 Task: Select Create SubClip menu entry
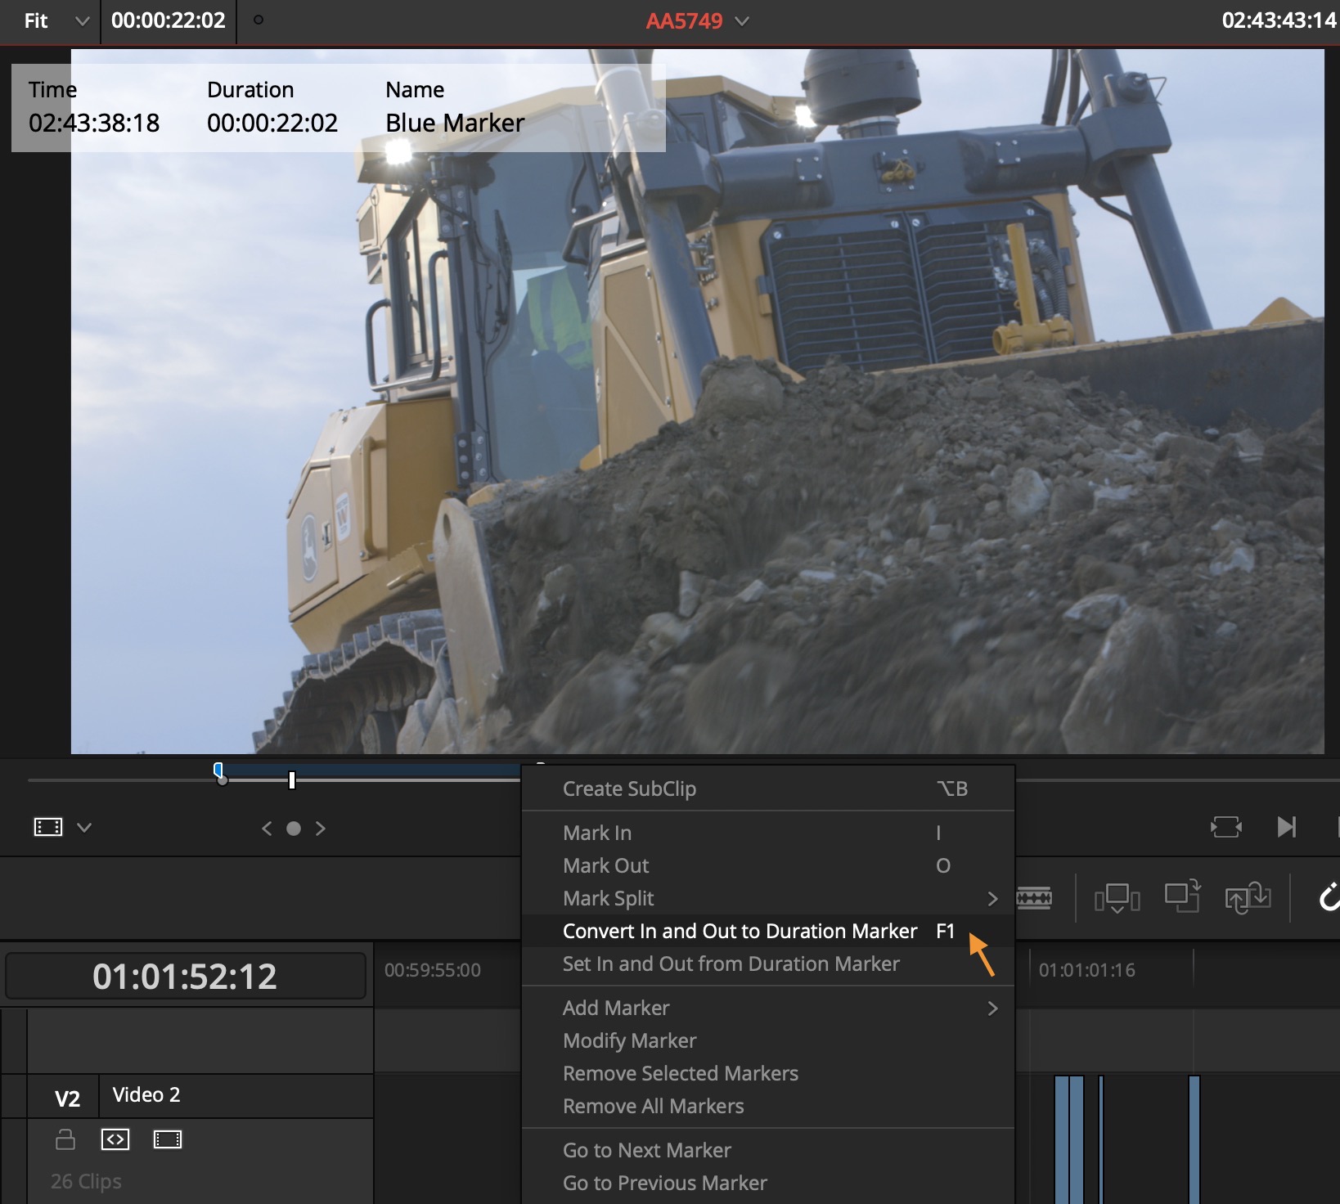767,788
